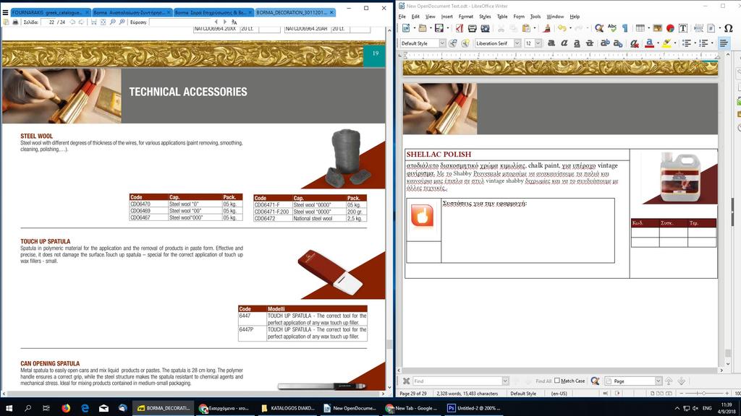This screenshot has height=416, width=741.
Task: Click the Page 29 of 29 status text
Action: click(412, 394)
